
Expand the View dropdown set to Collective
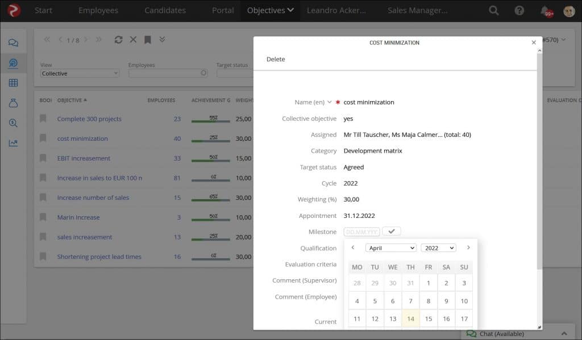pos(80,73)
